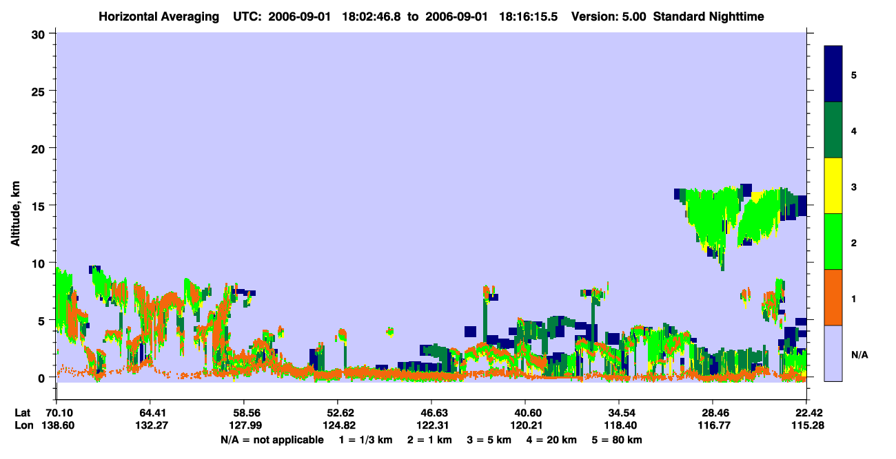The height and width of the screenshot is (459, 896).
Task: Click the lavender N/A colorbar segment
Action: pos(833,353)
